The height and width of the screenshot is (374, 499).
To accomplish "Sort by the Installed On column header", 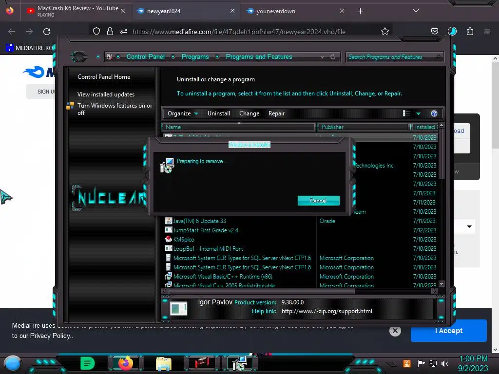I will tap(425, 127).
